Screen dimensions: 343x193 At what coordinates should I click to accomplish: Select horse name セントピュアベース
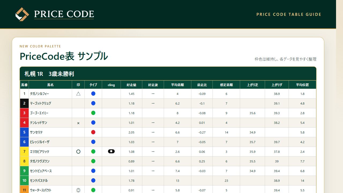pyautogui.click(x=41, y=171)
